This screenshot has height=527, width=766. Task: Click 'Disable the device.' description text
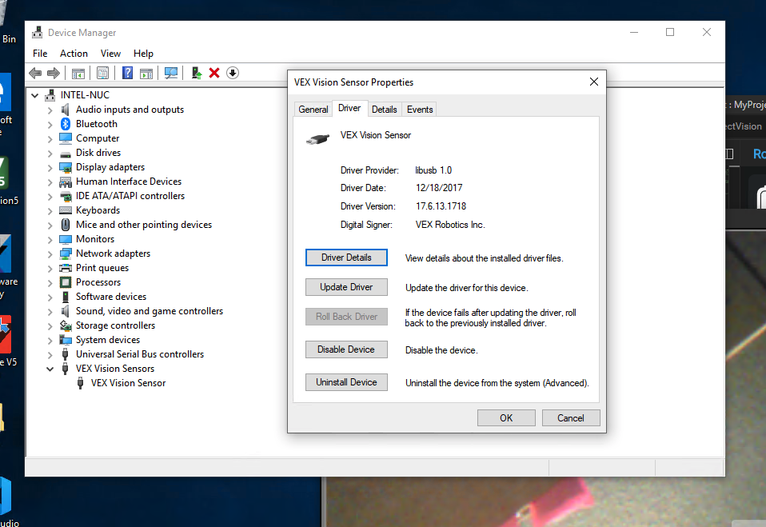click(441, 350)
